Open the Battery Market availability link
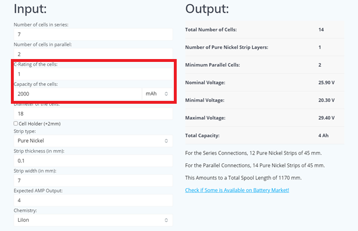 point(237,190)
